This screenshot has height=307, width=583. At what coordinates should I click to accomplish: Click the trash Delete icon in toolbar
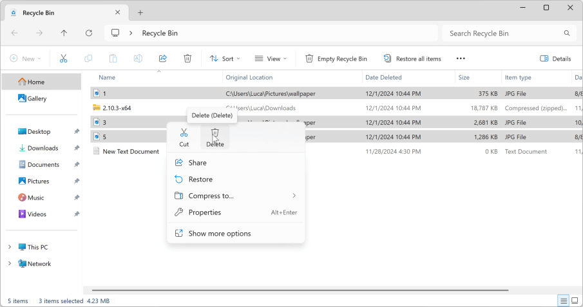click(x=187, y=59)
